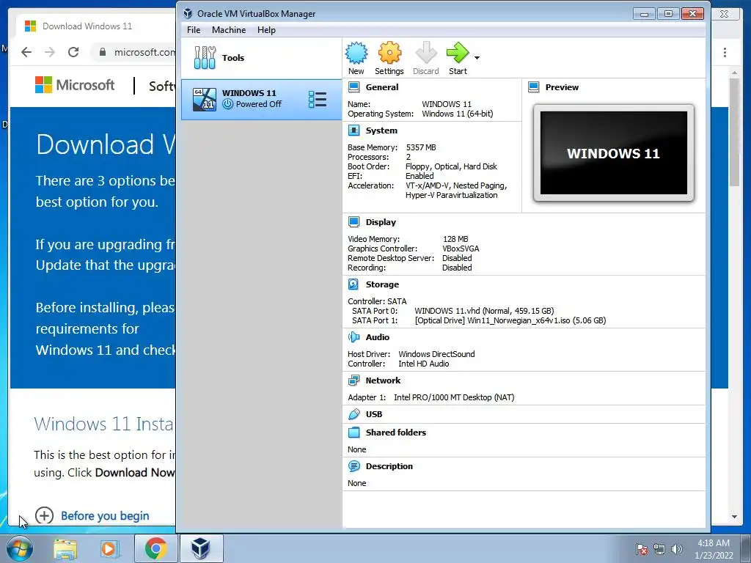
Task: Click the Chrome page scrollbar down arrow
Action: tap(734, 517)
